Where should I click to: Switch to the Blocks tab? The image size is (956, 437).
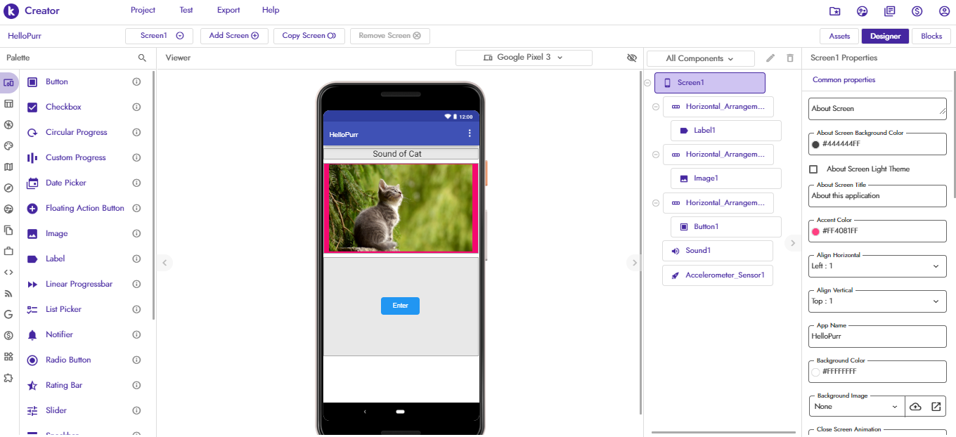point(931,36)
